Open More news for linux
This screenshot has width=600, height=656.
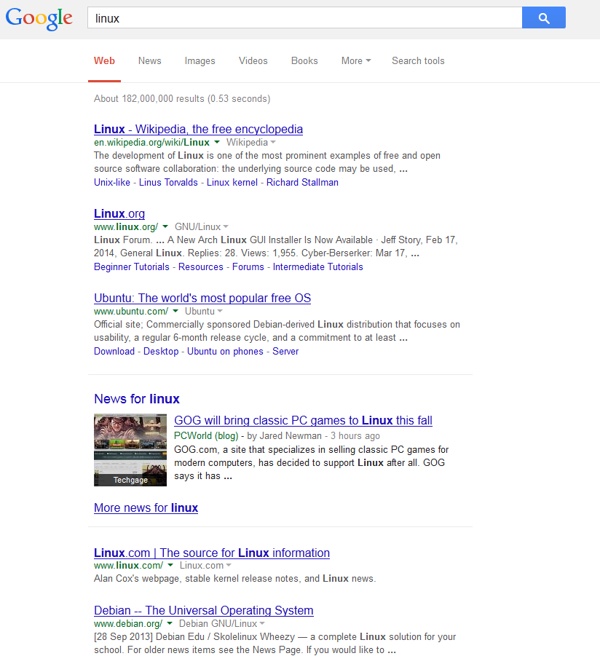146,507
